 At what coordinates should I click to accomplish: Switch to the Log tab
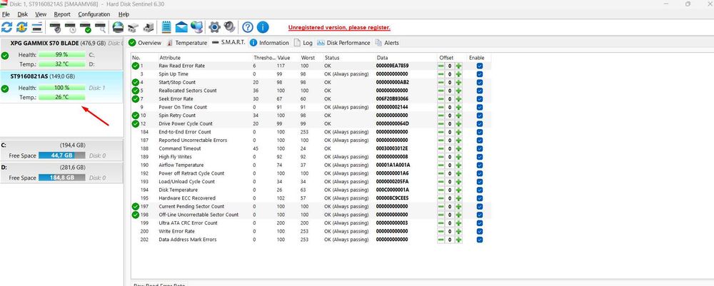pyautogui.click(x=303, y=43)
